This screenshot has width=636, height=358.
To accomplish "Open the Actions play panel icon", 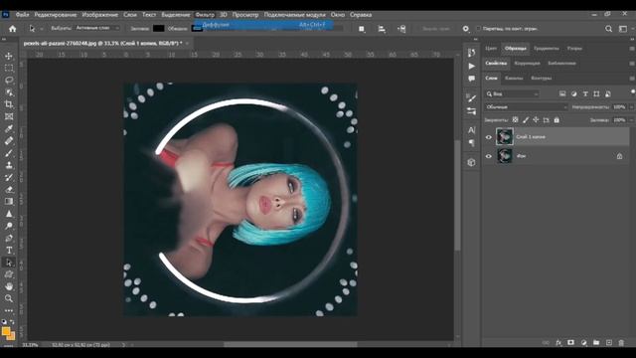I will (471, 66).
